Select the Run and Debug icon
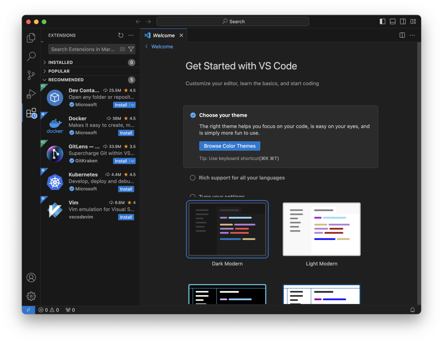The width and height of the screenshot is (443, 343). point(31,94)
